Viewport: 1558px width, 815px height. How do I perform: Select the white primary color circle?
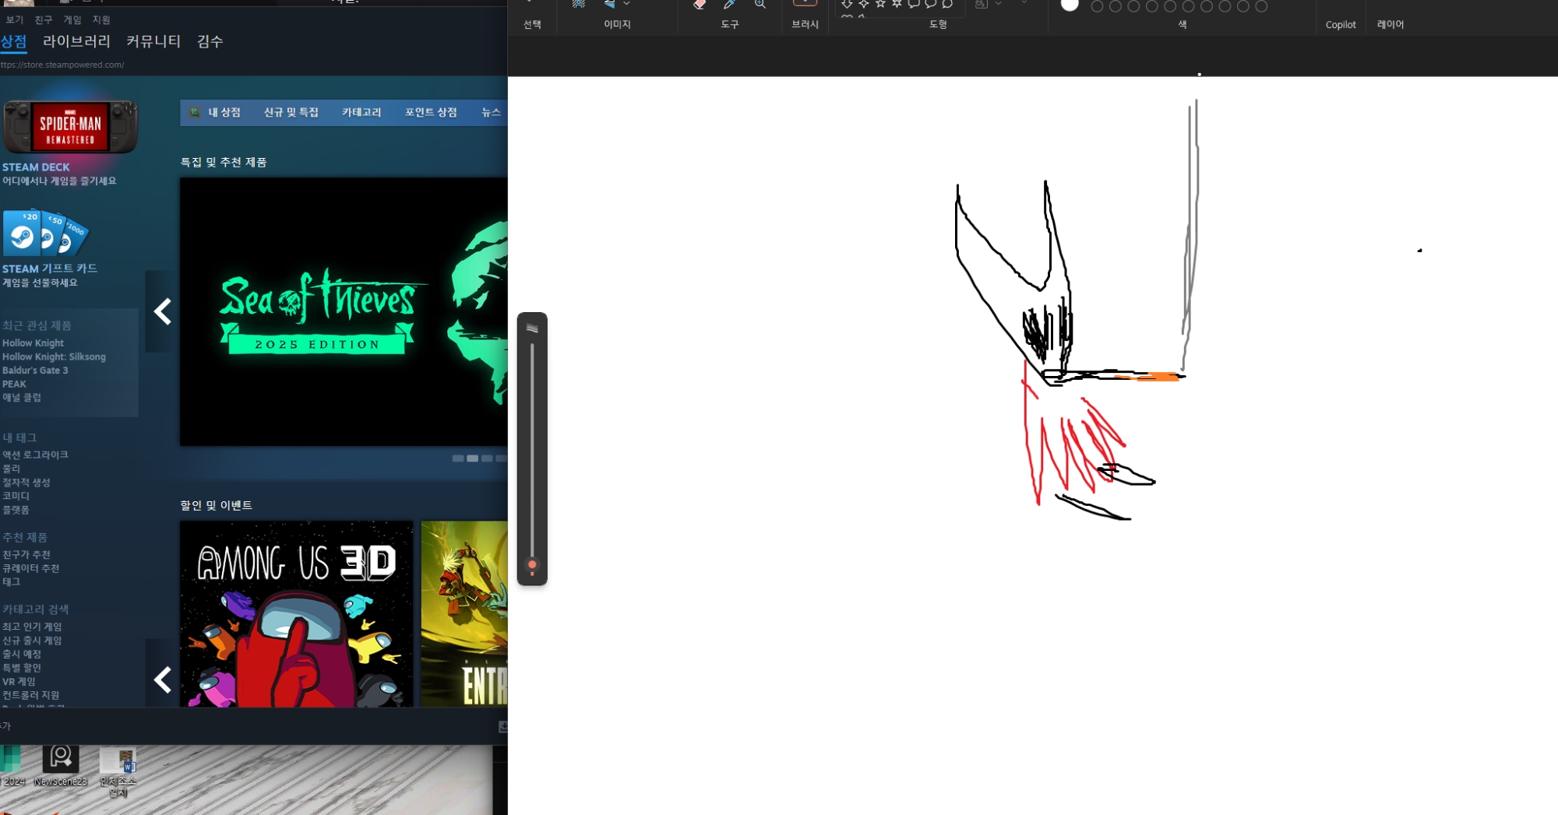1070,5
